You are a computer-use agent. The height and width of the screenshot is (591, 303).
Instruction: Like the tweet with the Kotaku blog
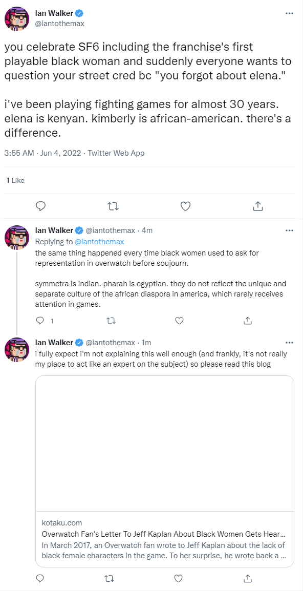179,578
